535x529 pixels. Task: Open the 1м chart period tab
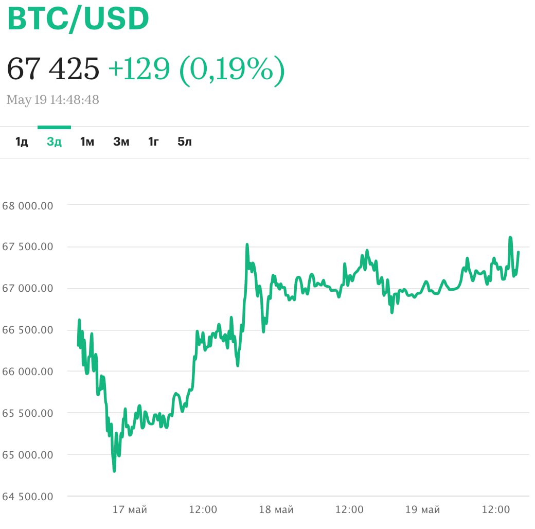click(87, 142)
